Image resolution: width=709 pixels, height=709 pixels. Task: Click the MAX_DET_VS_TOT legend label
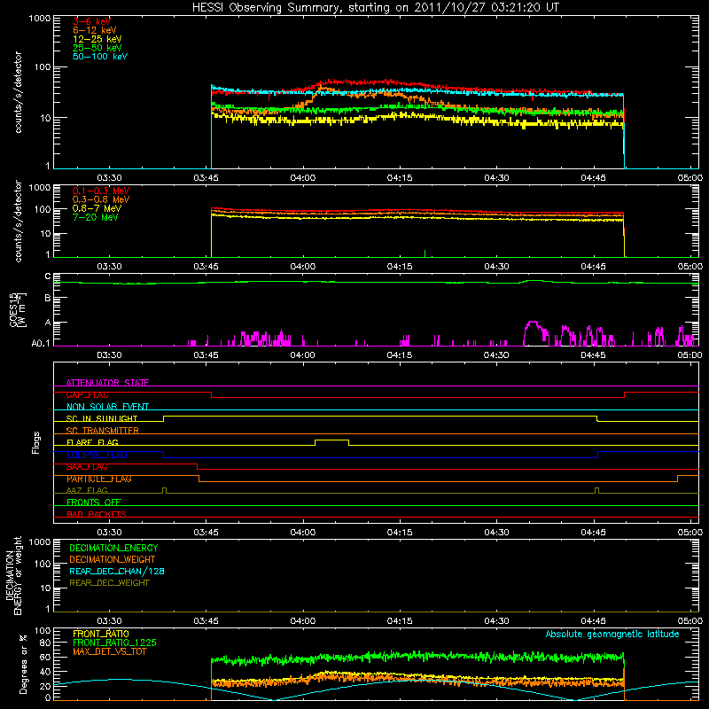click(x=109, y=651)
